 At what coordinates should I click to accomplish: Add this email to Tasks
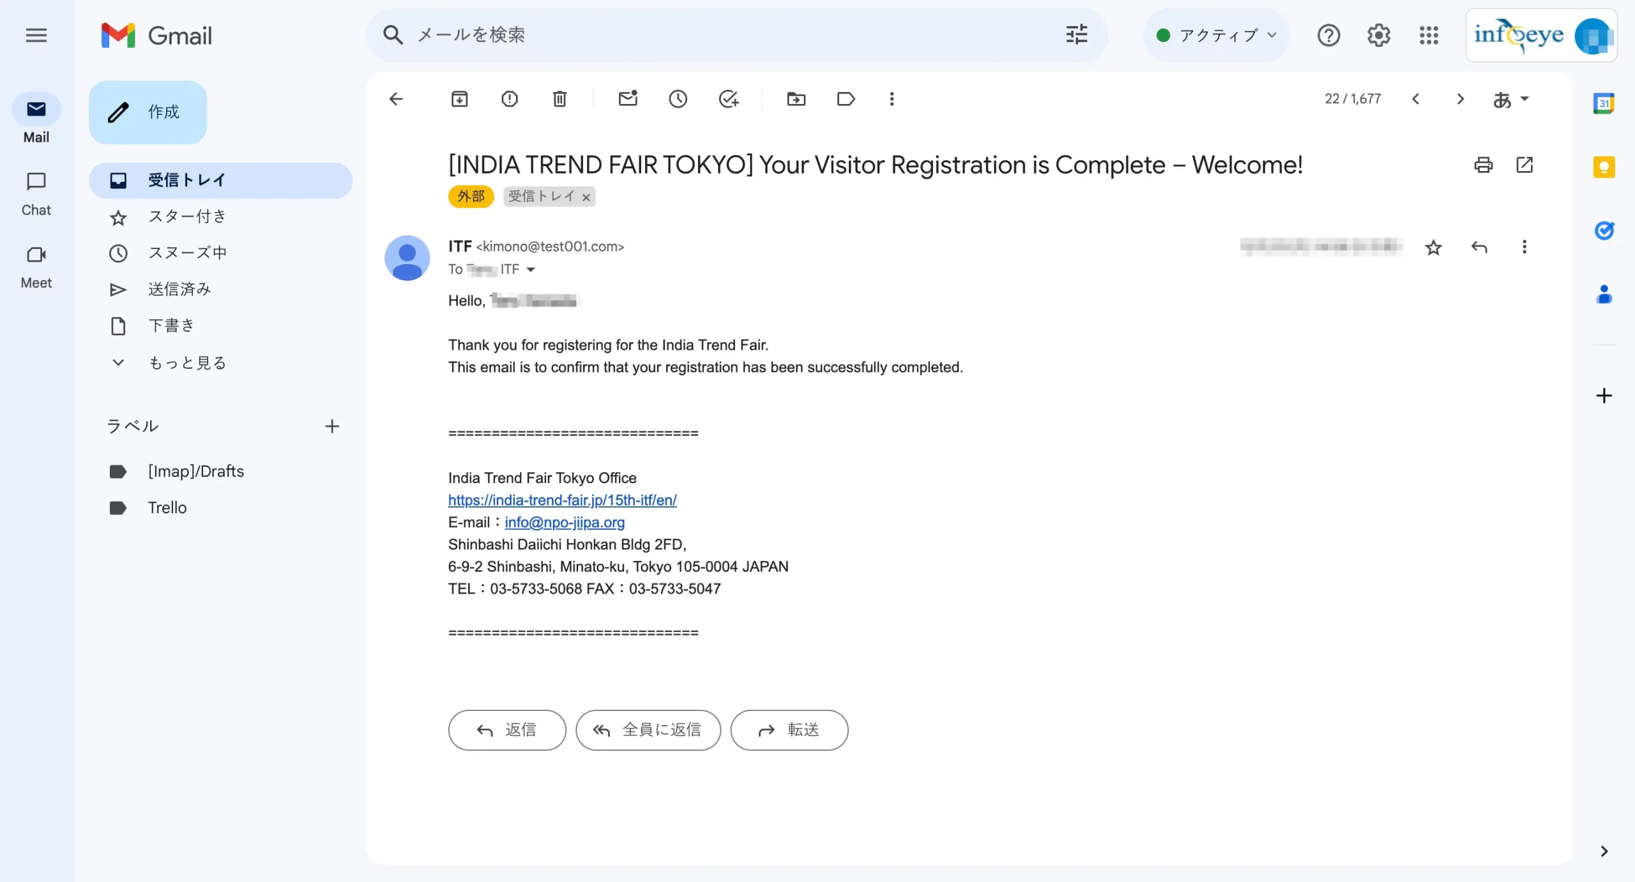click(729, 99)
